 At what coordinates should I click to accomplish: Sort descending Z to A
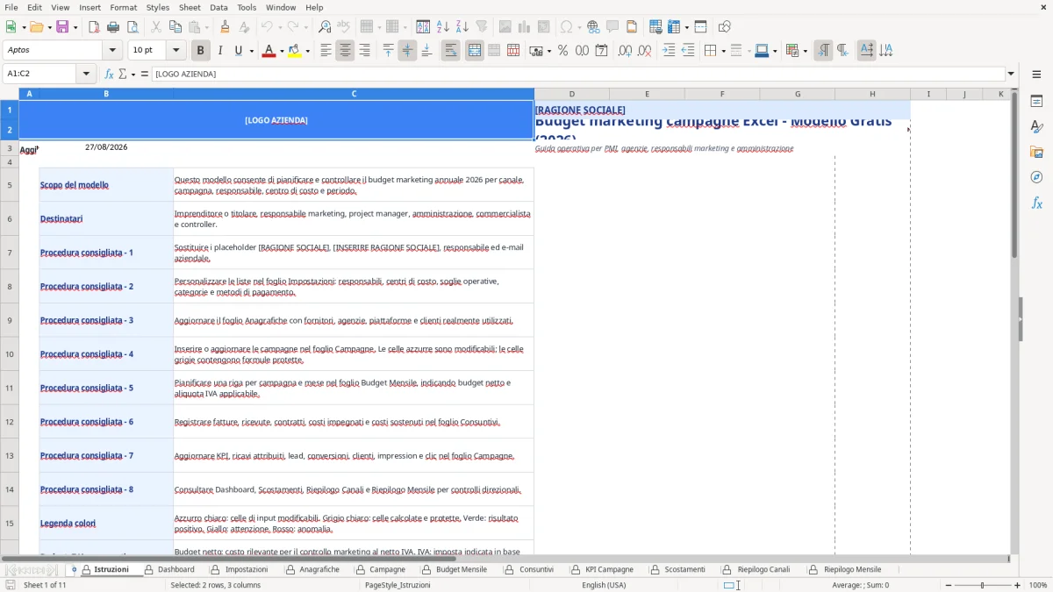(462, 27)
